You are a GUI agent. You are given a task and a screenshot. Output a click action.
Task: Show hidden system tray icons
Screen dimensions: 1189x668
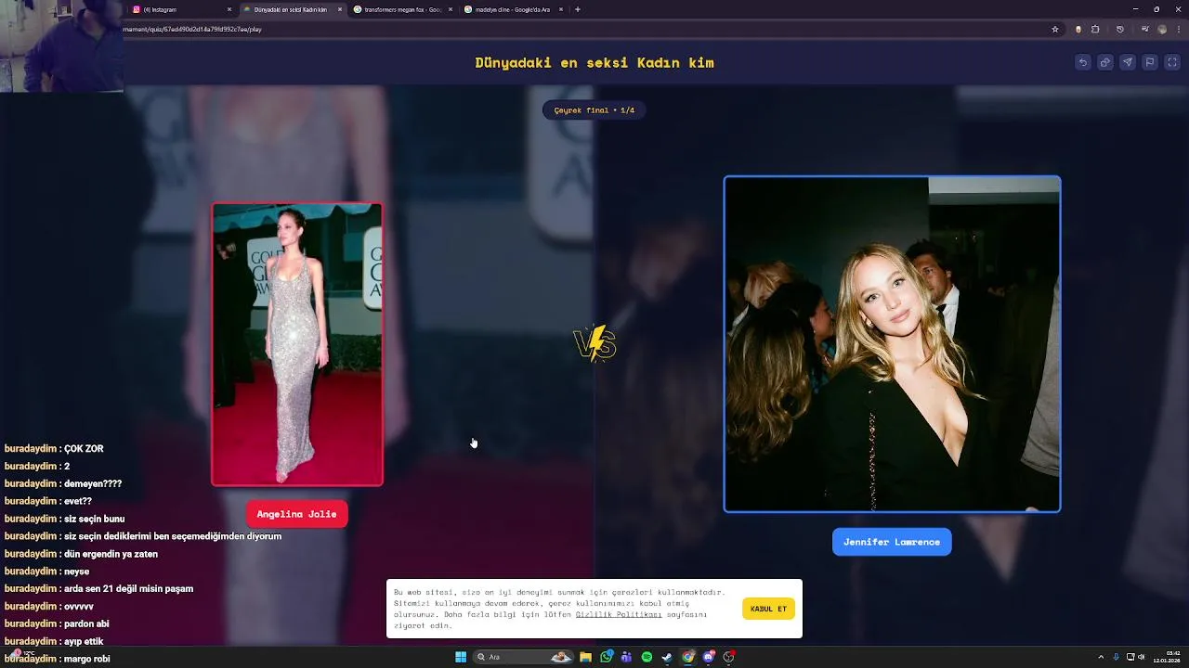(1101, 657)
